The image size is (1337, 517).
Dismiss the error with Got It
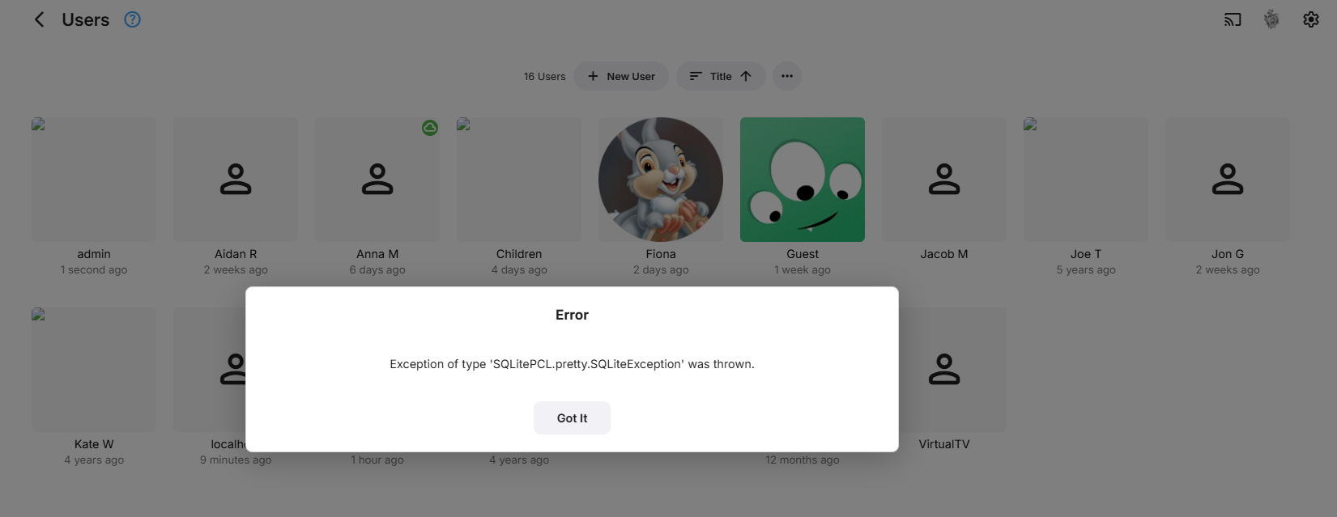tap(572, 418)
